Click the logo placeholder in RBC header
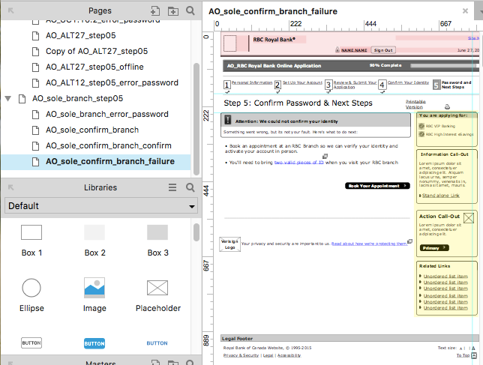Image resolution: width=483 pixels, height=365 pixels. [x=229, y=43]
